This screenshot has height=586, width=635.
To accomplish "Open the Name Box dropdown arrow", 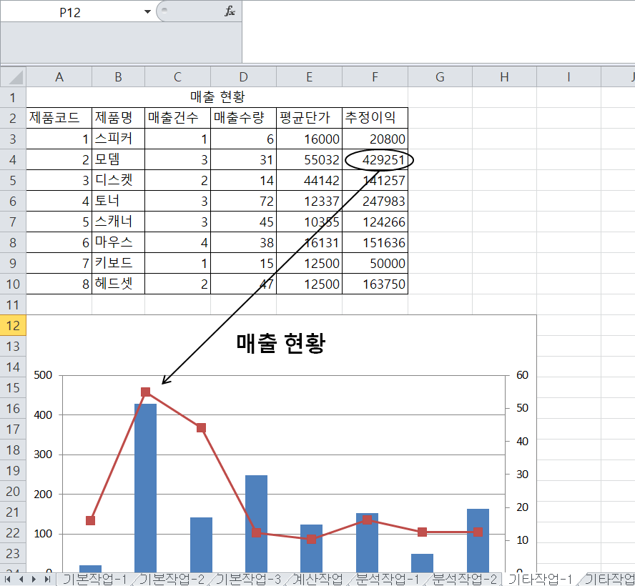I will click(147, 12).
